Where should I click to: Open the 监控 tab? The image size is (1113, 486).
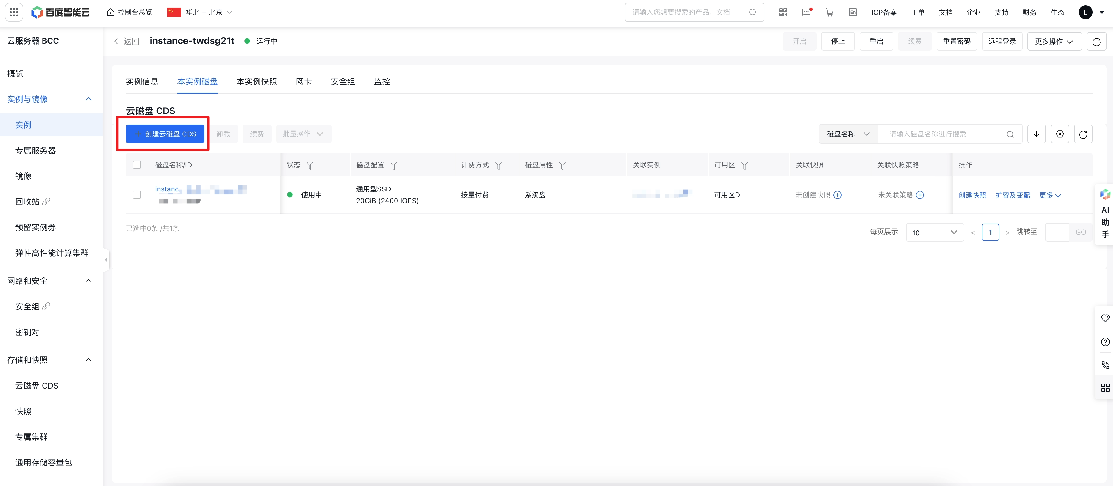click(x=382, y=81)
